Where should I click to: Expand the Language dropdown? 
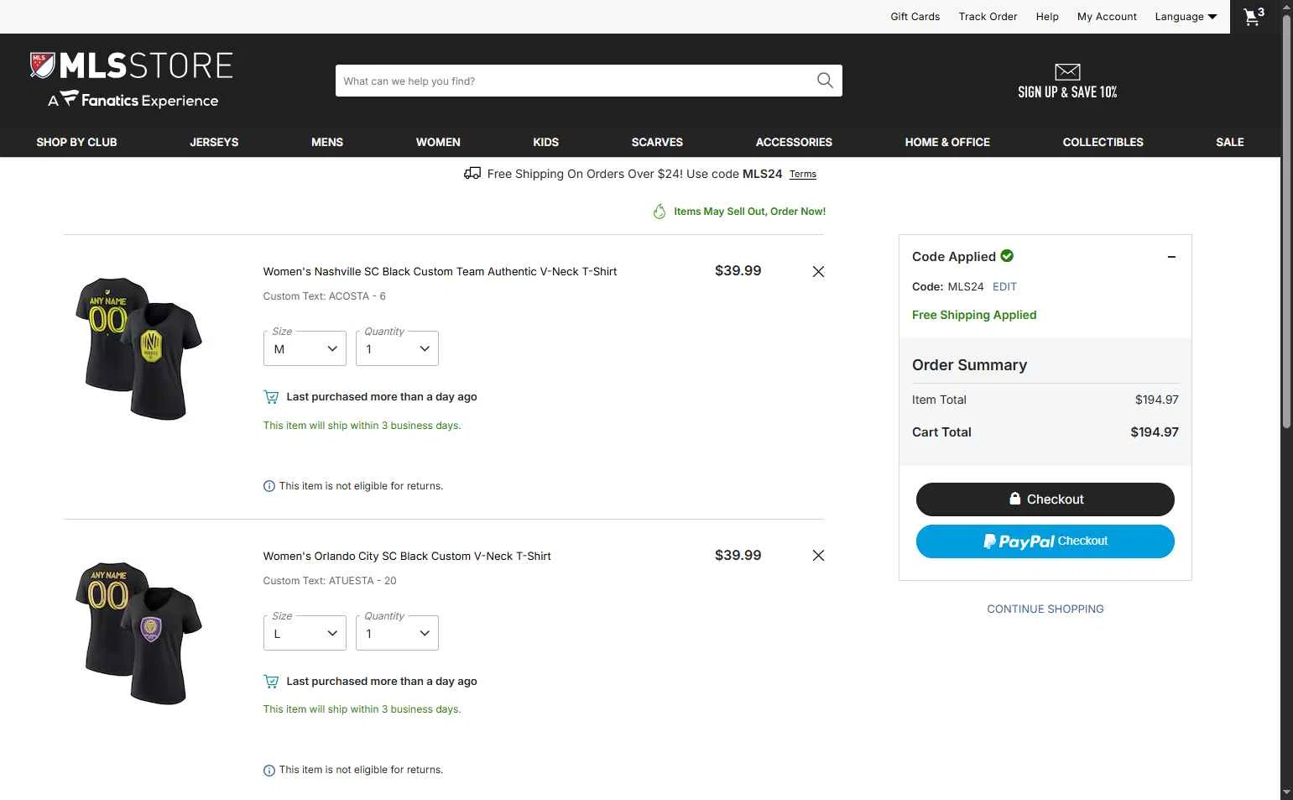(x=1186, y=17)
